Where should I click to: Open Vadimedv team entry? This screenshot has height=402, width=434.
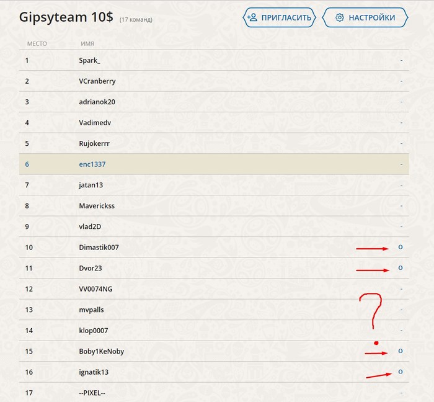[x=94, y=123]
